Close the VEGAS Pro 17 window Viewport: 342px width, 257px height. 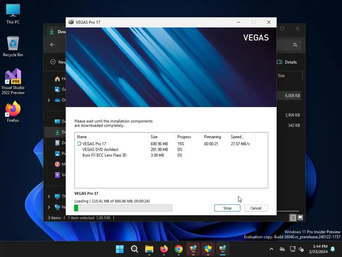pos(269,22)
